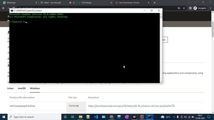214x120 pixels.
Task: Click cmd scrollbar up arrow
Action: [x=161, y=14]
